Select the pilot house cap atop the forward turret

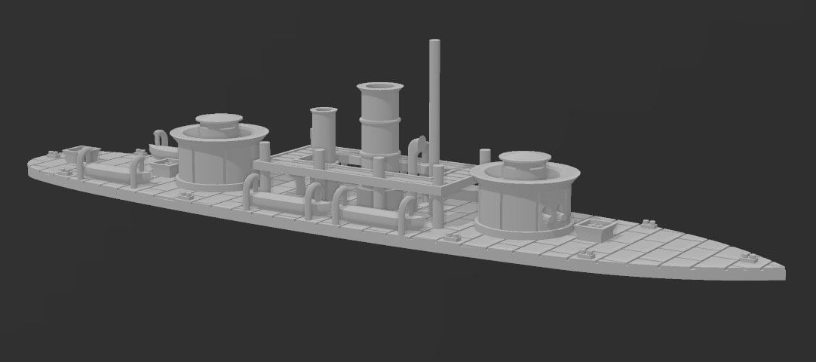coord(525,164)
